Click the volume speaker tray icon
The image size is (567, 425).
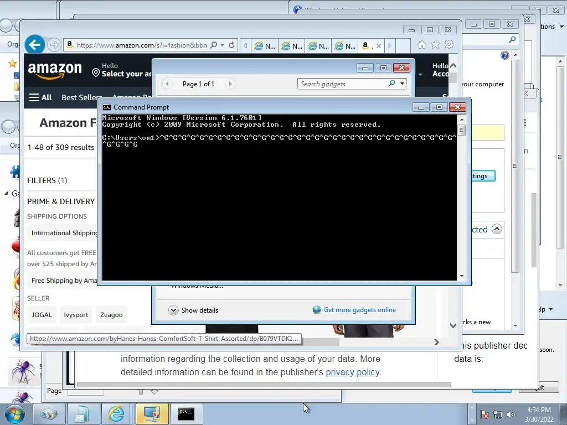[x=511, y=415]
